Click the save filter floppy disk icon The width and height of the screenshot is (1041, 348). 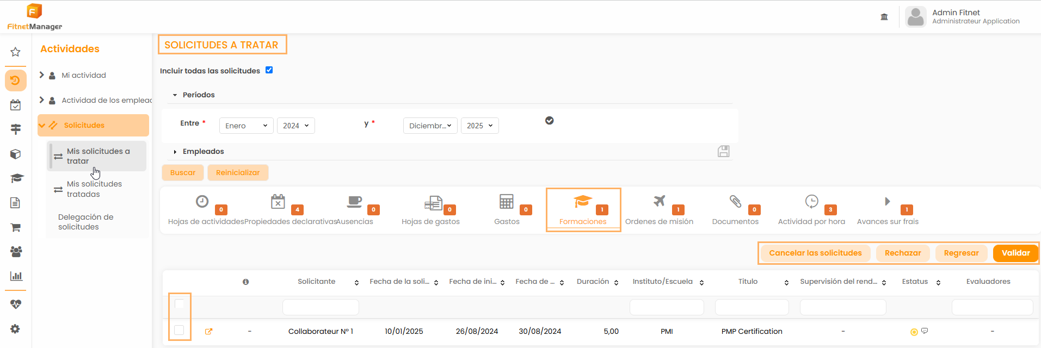(723, 151)
